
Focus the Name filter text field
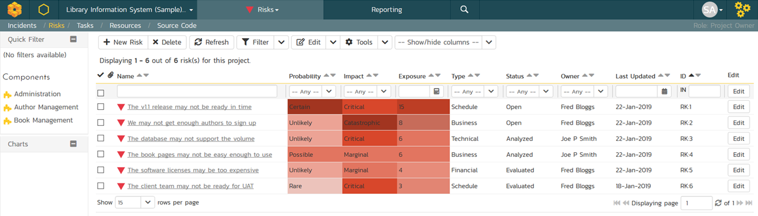click(x=197, y=92)
